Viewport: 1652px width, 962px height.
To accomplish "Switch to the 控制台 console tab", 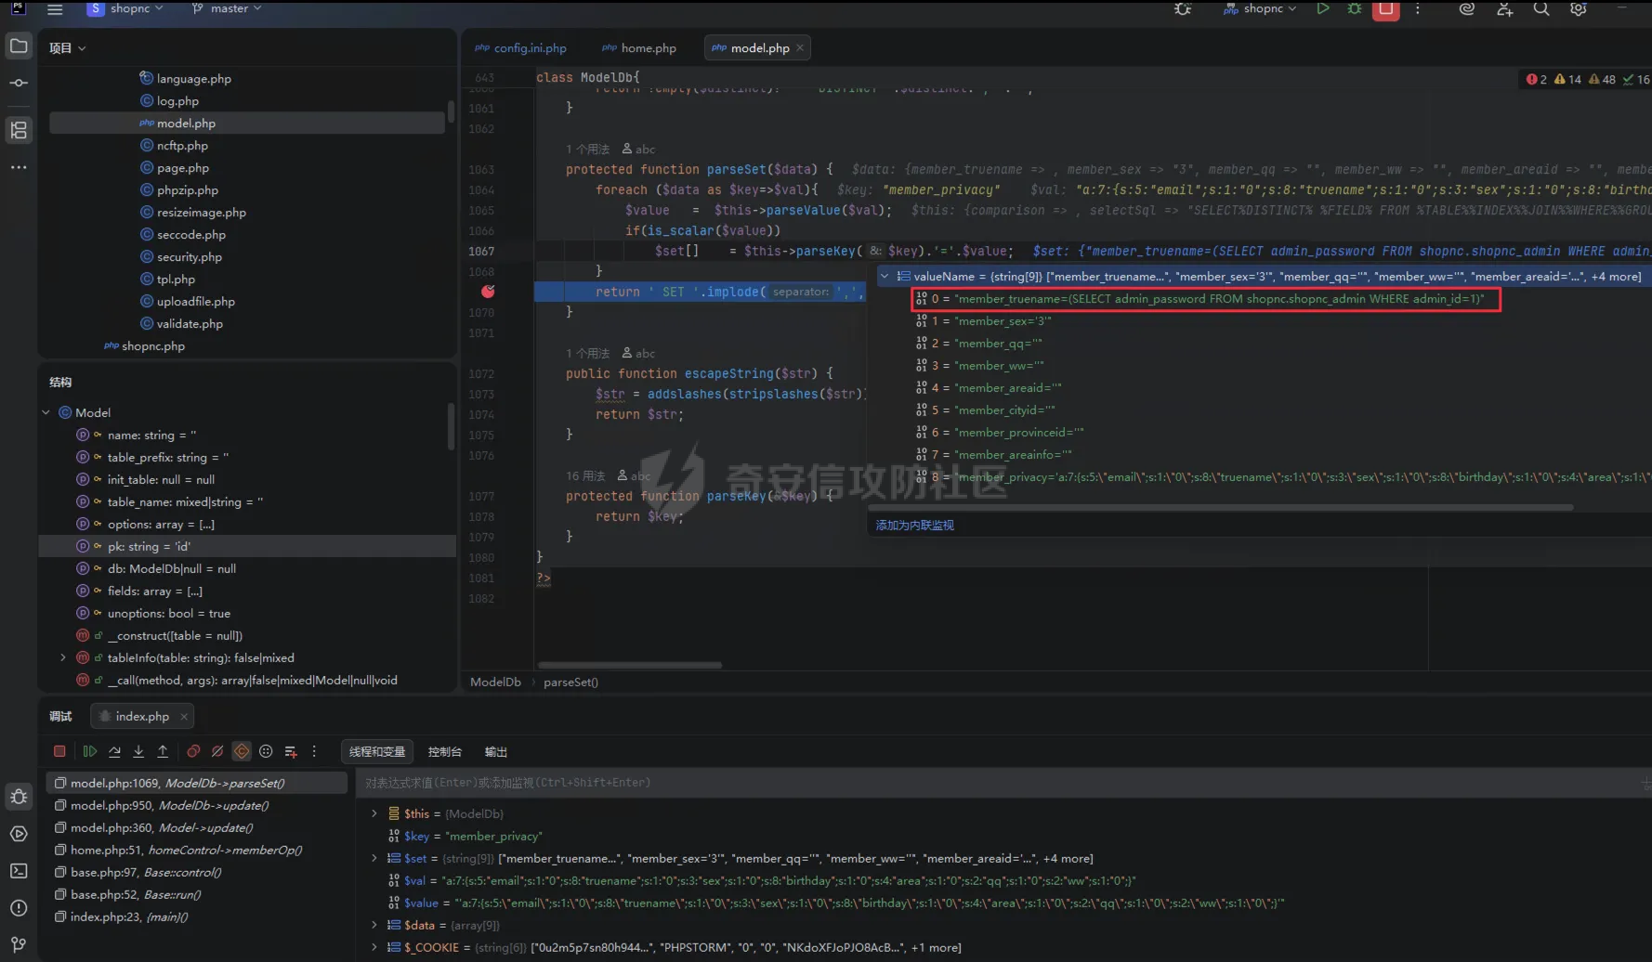I will 444,751.
